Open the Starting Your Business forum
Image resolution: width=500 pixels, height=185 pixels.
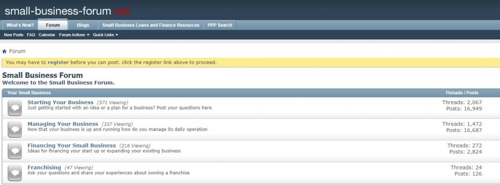click(x=60, y=102)
